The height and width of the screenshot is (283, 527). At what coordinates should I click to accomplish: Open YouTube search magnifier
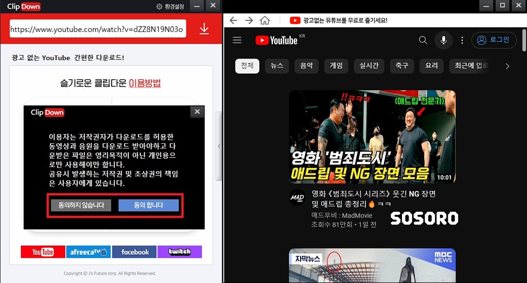pyautogui.click(x=423, y=40)
